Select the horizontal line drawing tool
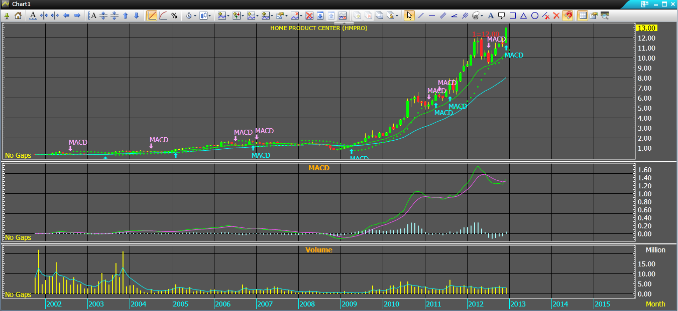The width and height of the screenshot is (678, 311). (432, 16)
